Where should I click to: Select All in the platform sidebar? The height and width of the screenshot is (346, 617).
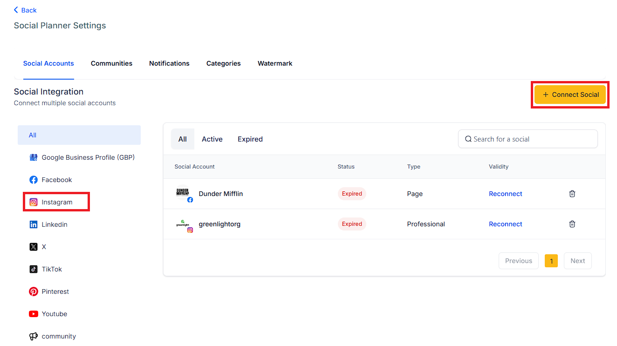(79, 135)
